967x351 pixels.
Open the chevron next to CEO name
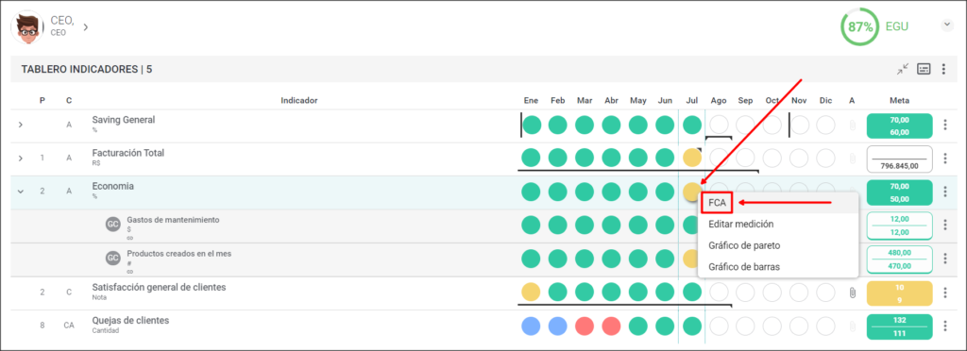86,26
